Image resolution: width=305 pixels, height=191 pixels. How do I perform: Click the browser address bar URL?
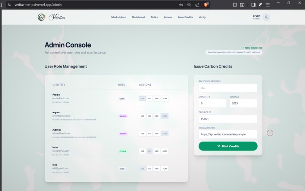[x=38, y=5]
